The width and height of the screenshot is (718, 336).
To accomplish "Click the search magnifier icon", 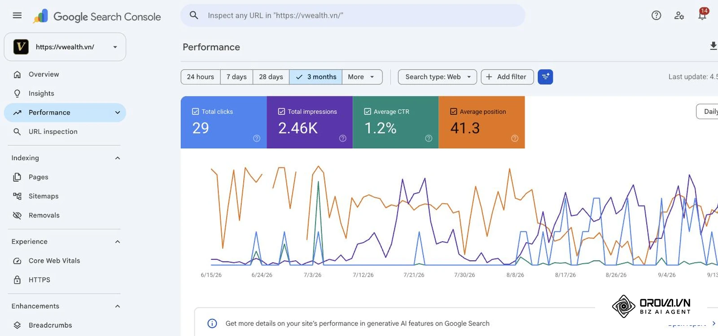I will [x=194, y=15].
